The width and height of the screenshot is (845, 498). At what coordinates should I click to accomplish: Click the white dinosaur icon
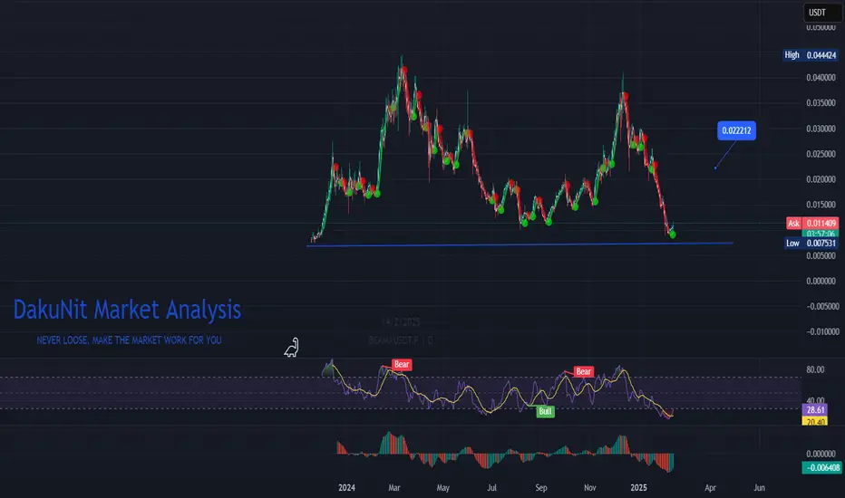292,348
